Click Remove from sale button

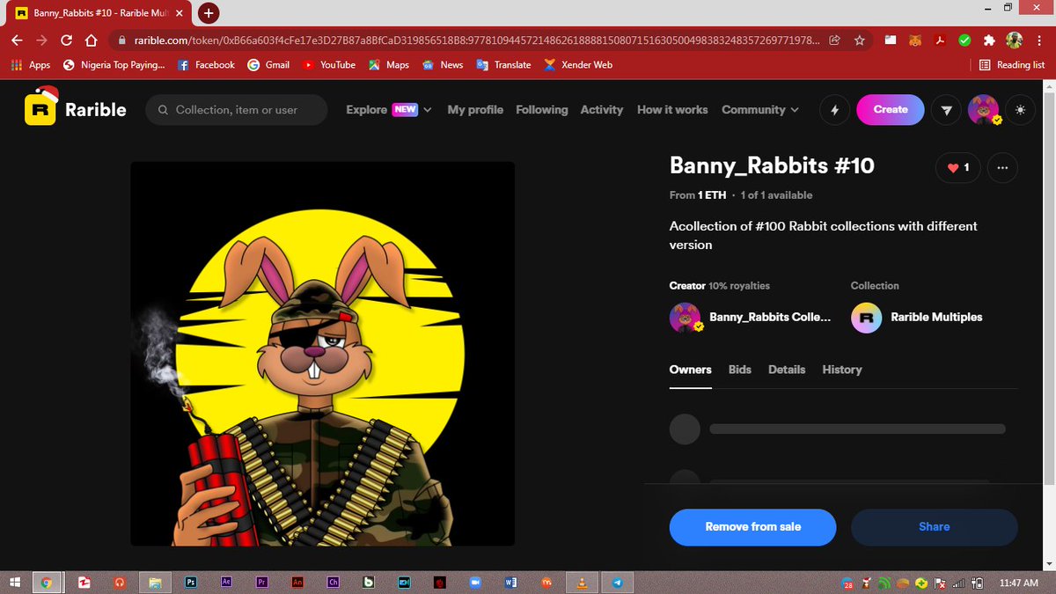pos(753,527)
